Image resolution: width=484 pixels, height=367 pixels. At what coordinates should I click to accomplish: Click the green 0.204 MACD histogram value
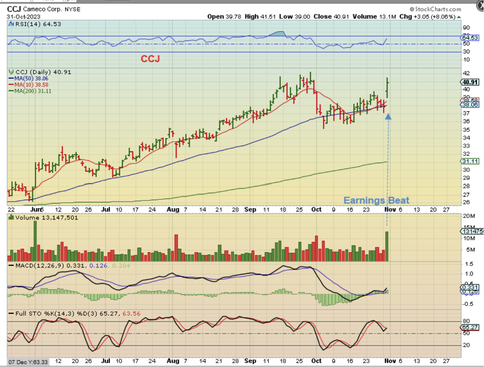coord(121,265)
